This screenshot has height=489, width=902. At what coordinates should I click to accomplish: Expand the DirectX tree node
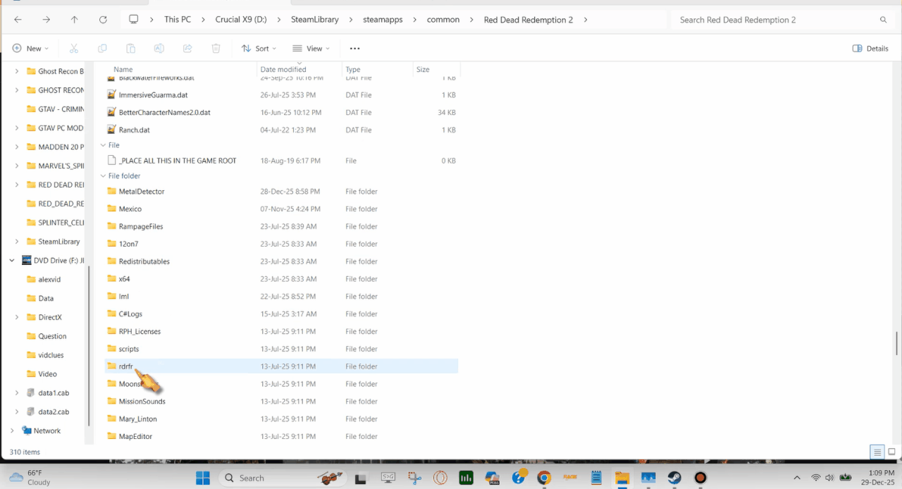tap(17, 317)
